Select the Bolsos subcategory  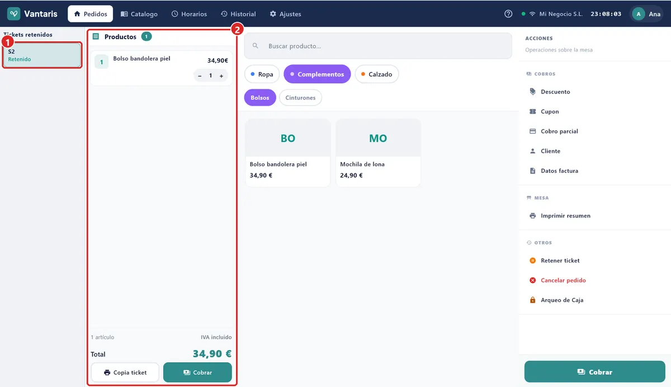point(260,98)
